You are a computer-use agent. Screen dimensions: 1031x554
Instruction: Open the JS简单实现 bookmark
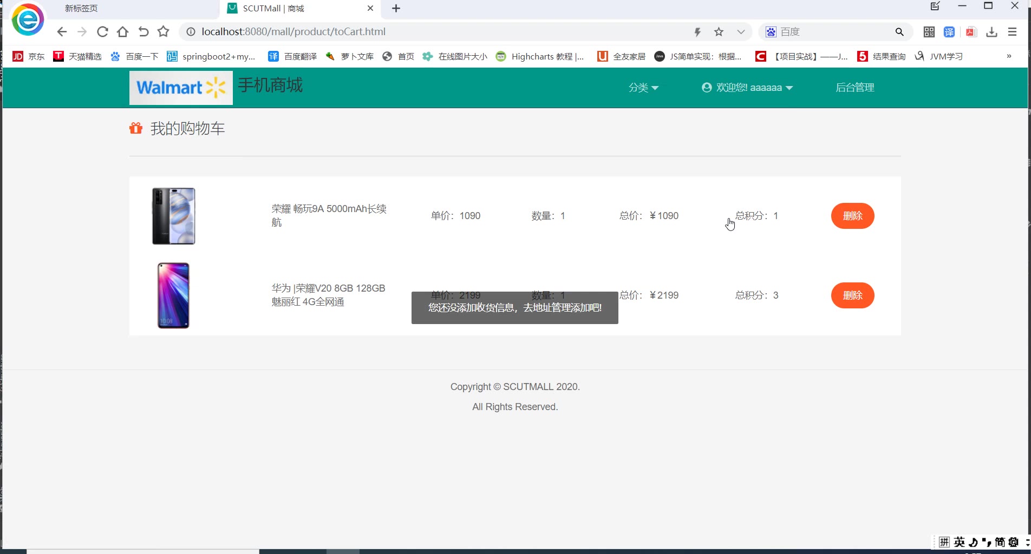click(697, 56)
